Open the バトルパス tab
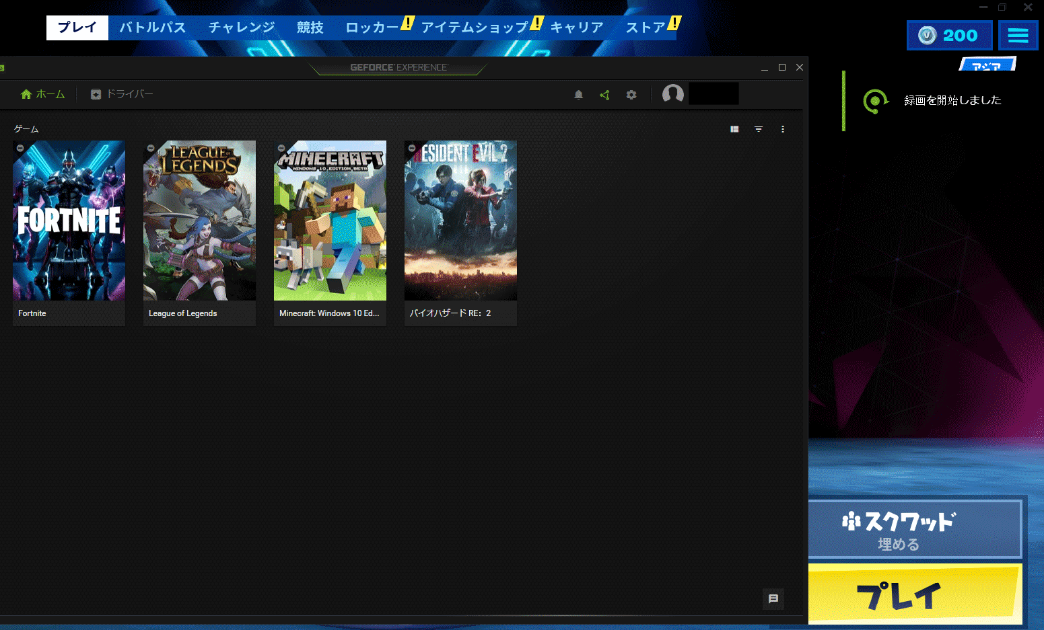Viewport: 1044px width, 630px height. tap(153, 28)
